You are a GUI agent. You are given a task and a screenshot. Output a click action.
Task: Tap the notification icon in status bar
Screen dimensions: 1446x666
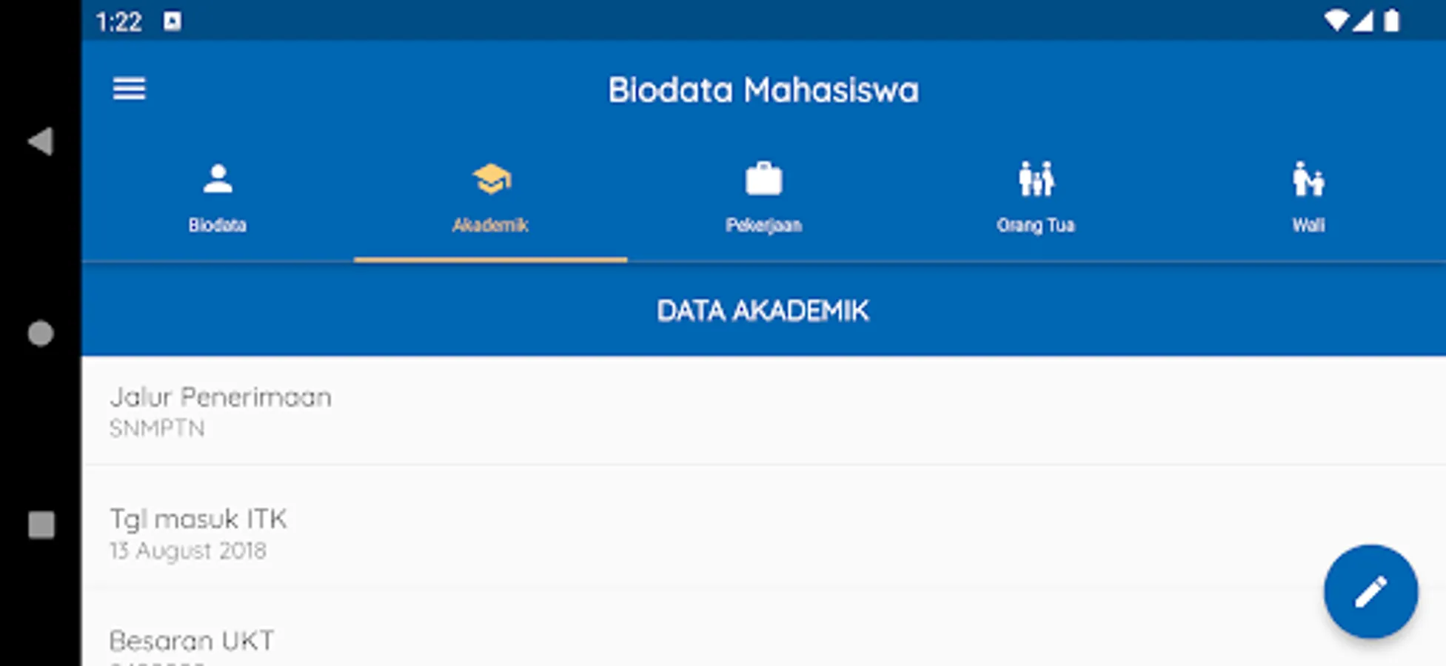[x=173, y=21]
